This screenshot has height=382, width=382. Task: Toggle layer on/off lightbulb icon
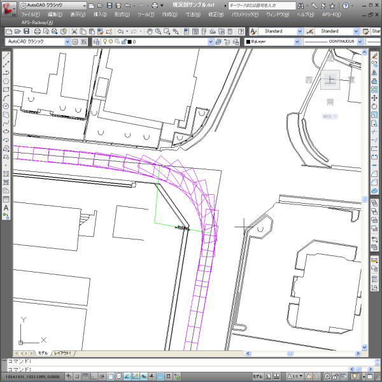(105, 41)
